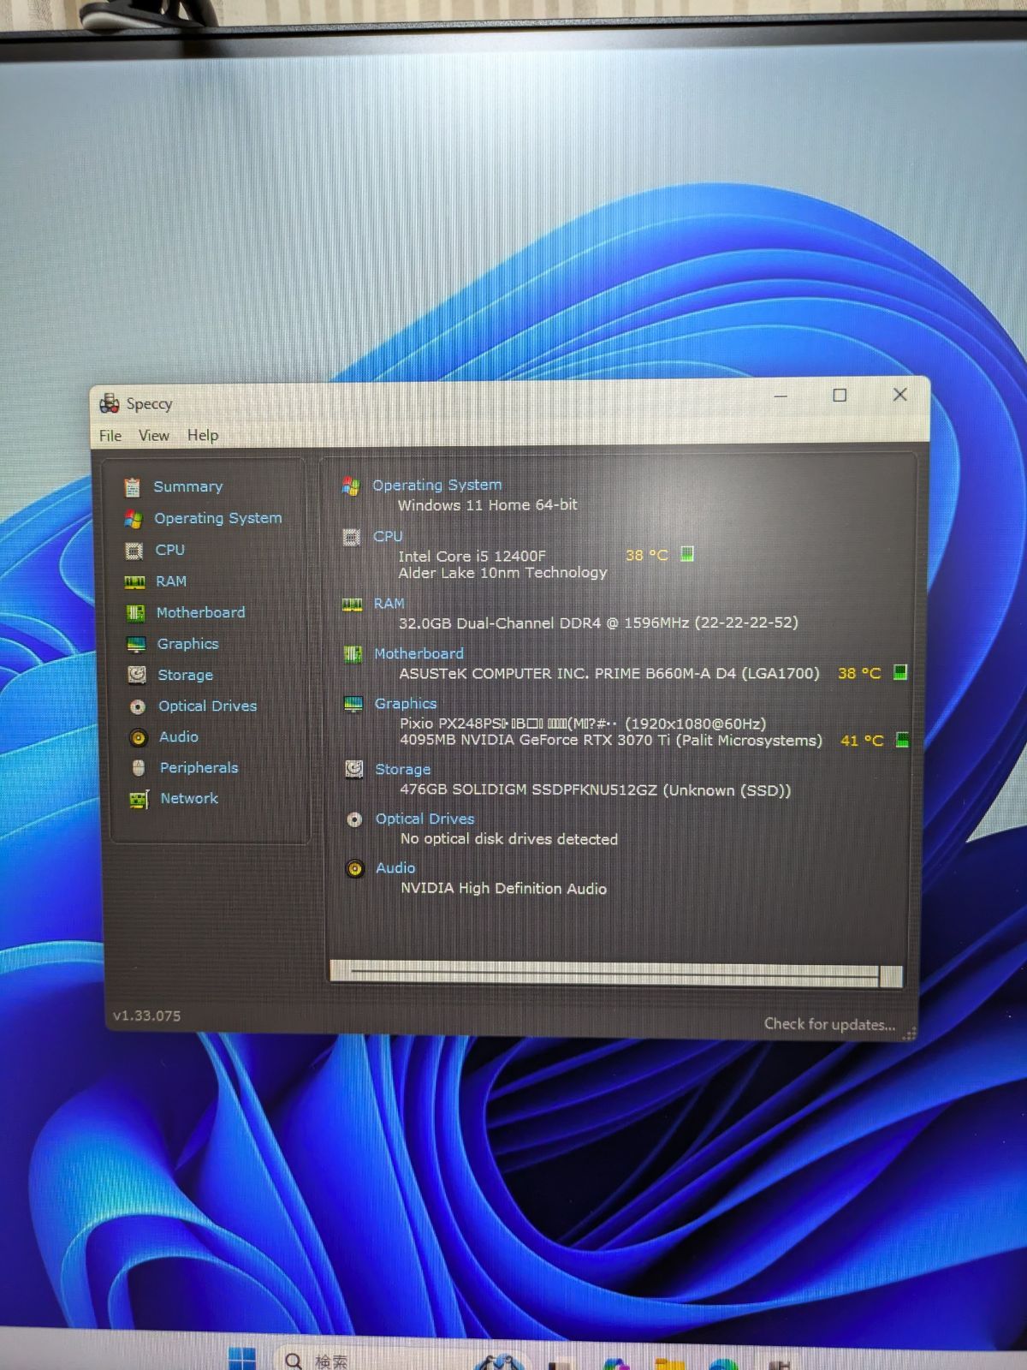This screenshot has width=1027, height=1370.
Task: Click the CPU 38 °C temperature value
Action: click(646, 555)
